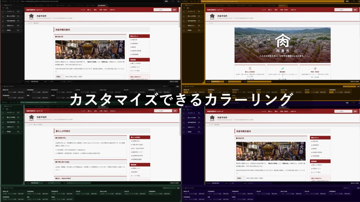This screenshot has width=360, height=202.
Task: Click the festival mikoshi photo in the purple window
Action: pyautogui.click(x=271, y=151)
